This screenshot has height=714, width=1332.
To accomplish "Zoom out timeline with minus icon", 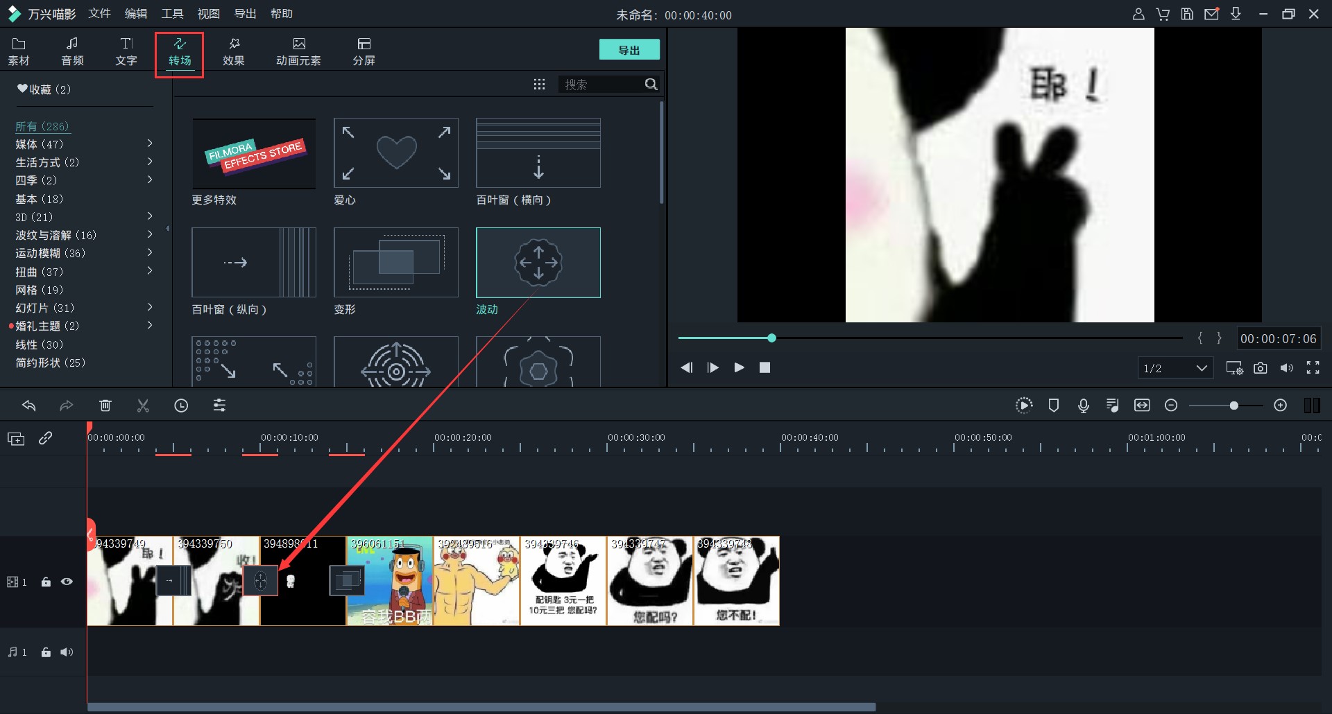I will coord(1171,406).
